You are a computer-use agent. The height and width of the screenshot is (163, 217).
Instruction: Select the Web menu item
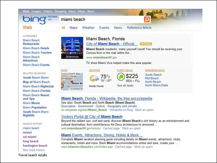(26, 11)
